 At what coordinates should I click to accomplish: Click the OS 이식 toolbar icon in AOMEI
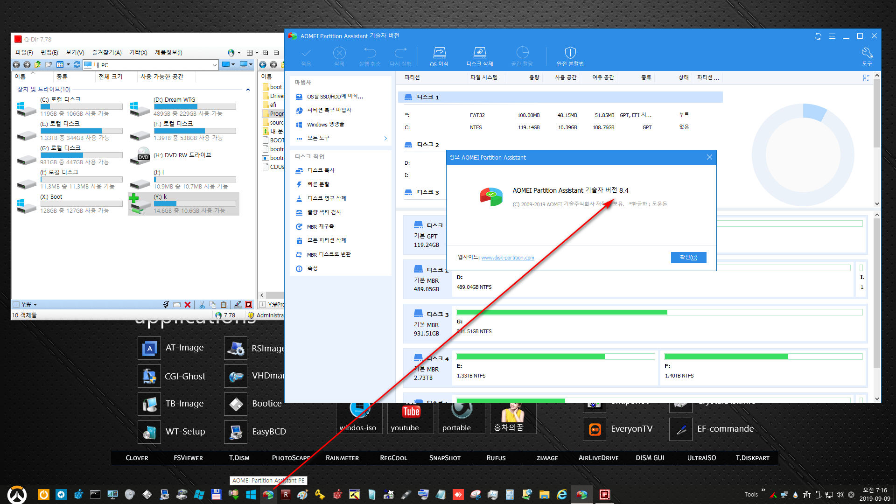pyautogui.click(x=439, y=56)
